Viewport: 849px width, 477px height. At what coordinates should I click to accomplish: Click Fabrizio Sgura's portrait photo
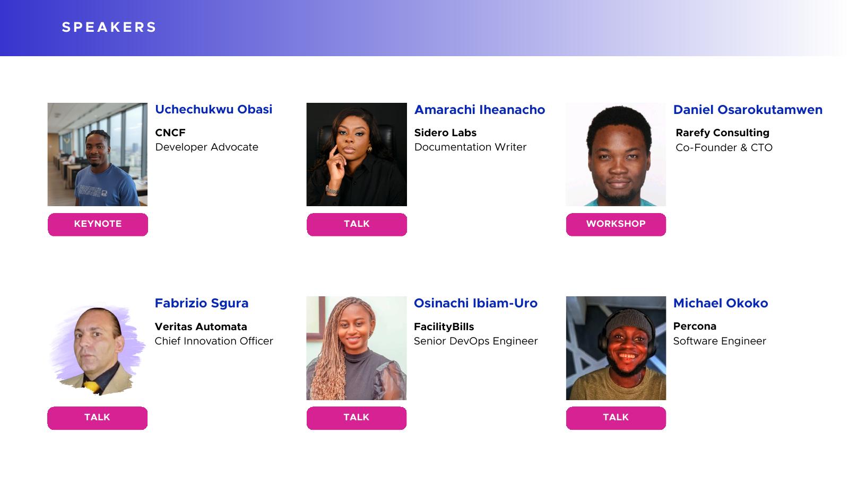(x=97, y=348)
